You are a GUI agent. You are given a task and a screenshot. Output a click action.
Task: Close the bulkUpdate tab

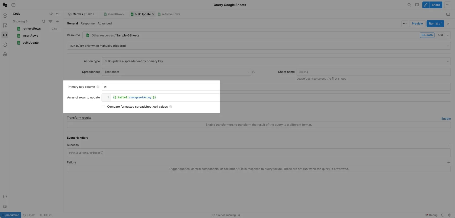coord(153,14)
